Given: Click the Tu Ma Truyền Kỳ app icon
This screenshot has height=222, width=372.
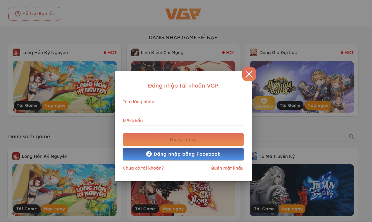Looking at the screenshot, I should (254, 156).
